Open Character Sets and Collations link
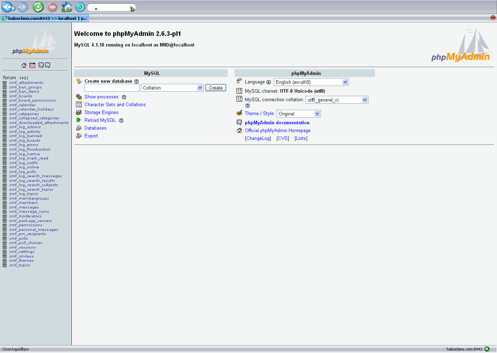This screenshot has height=353, width=497. pos(115,105)
